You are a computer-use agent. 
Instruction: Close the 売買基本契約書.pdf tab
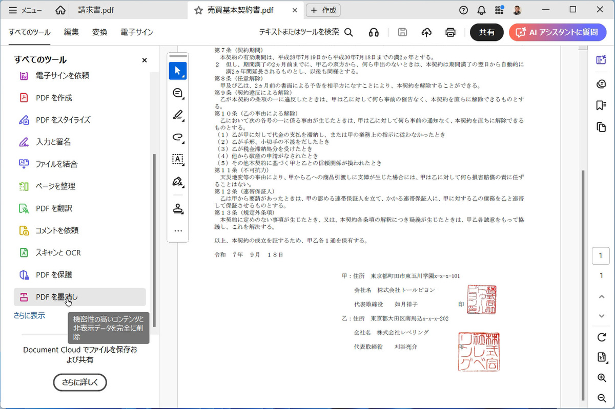pos(294,10)
